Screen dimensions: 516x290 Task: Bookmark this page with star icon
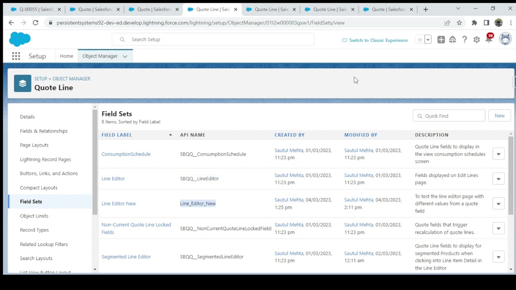459,23
